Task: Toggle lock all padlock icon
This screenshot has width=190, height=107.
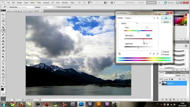Action: (172, 79)
